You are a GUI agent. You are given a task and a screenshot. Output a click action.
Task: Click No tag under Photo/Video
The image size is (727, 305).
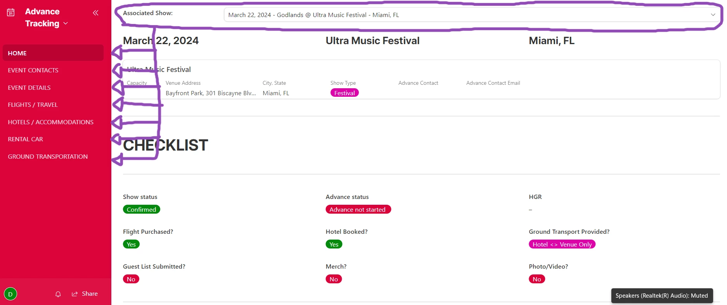pyautogui.click(x=537, y=279)
